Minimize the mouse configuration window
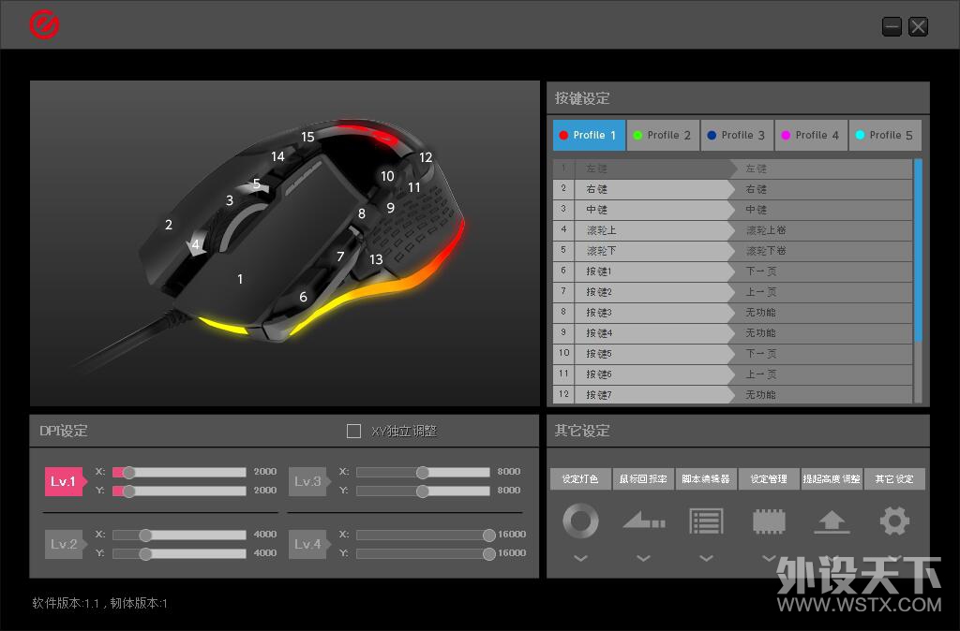 click(x=892, y=26)
